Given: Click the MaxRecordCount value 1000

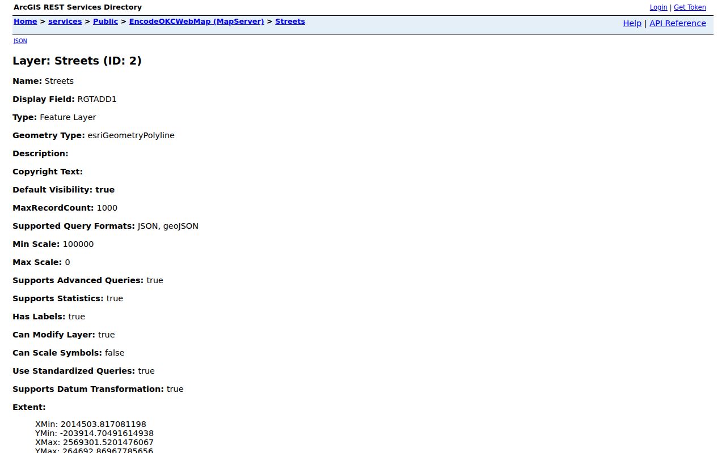Looking at the screenshot, I should 107,208.
